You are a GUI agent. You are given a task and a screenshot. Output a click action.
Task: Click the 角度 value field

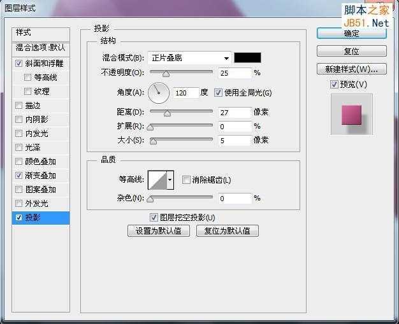click(185, 93)
